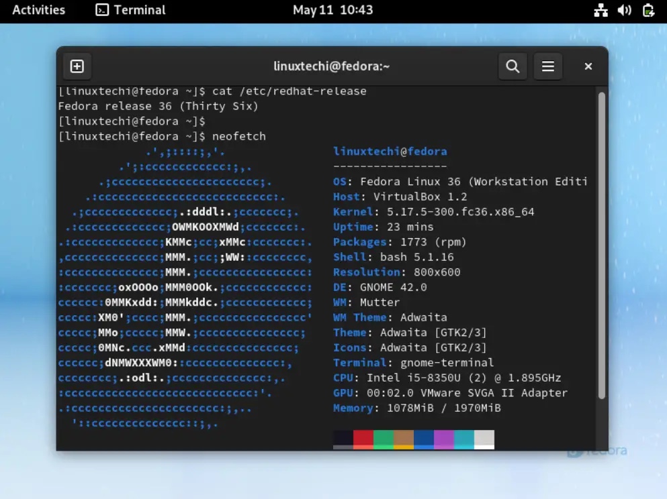667x499 pixels.
Task: Click the network status icon
Action: pyautogui.click(x=601, y=10)
